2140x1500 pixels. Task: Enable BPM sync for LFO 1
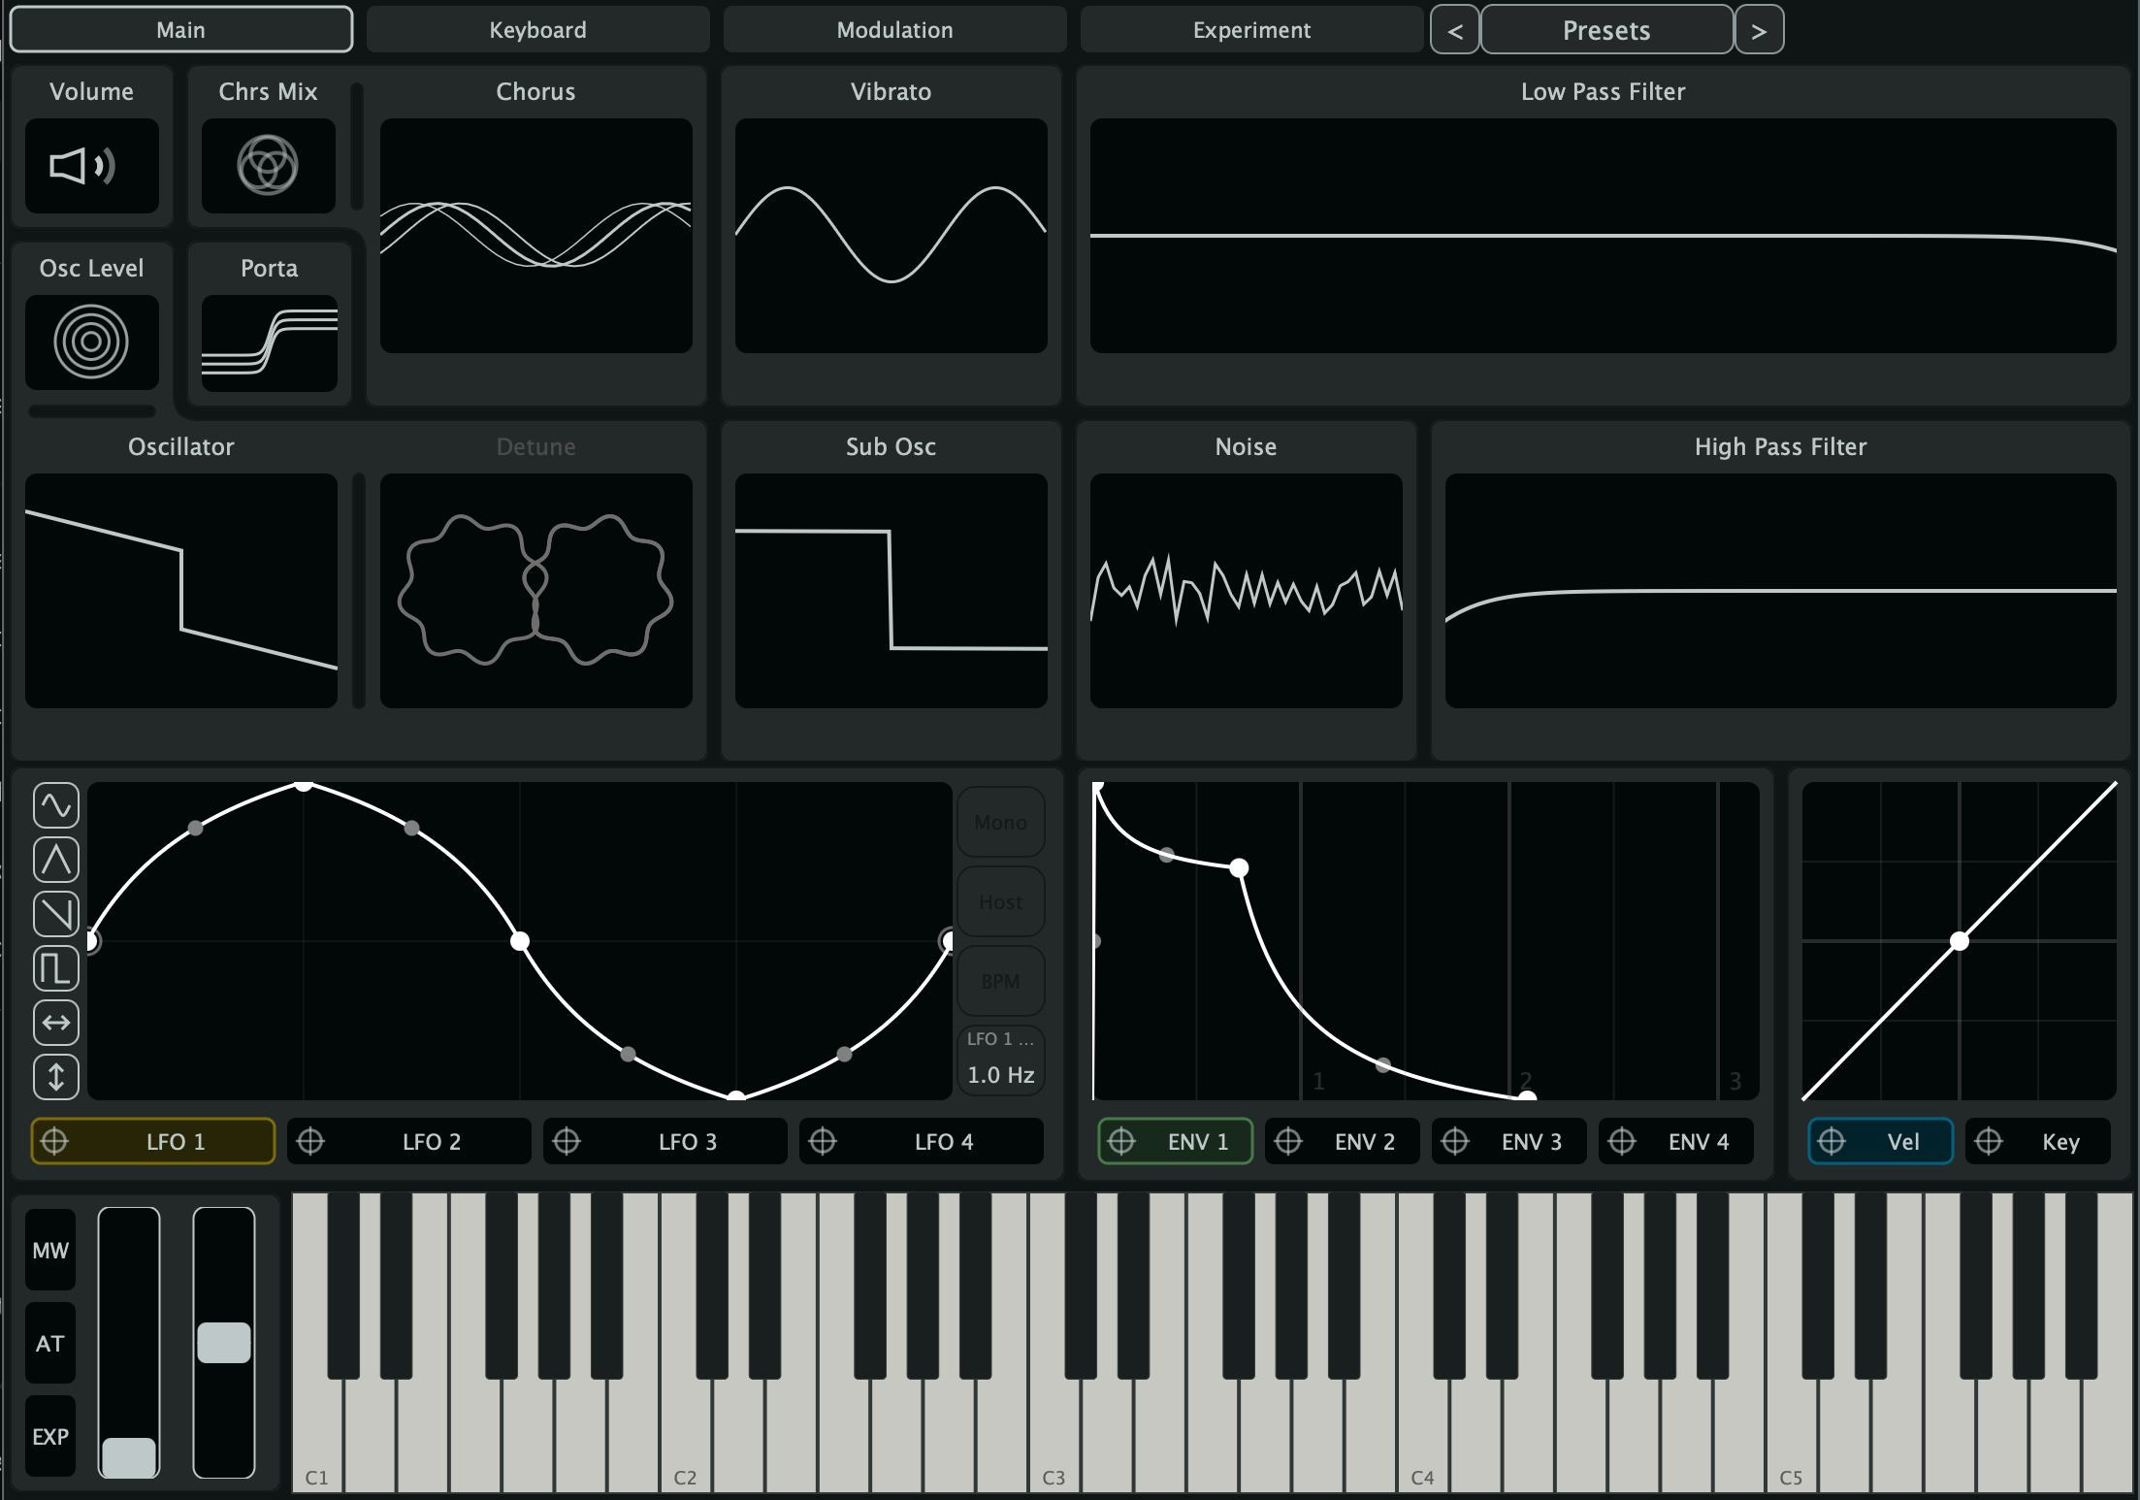coord(1000,981)
